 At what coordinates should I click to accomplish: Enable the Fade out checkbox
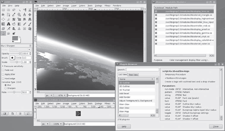(3, 70)
